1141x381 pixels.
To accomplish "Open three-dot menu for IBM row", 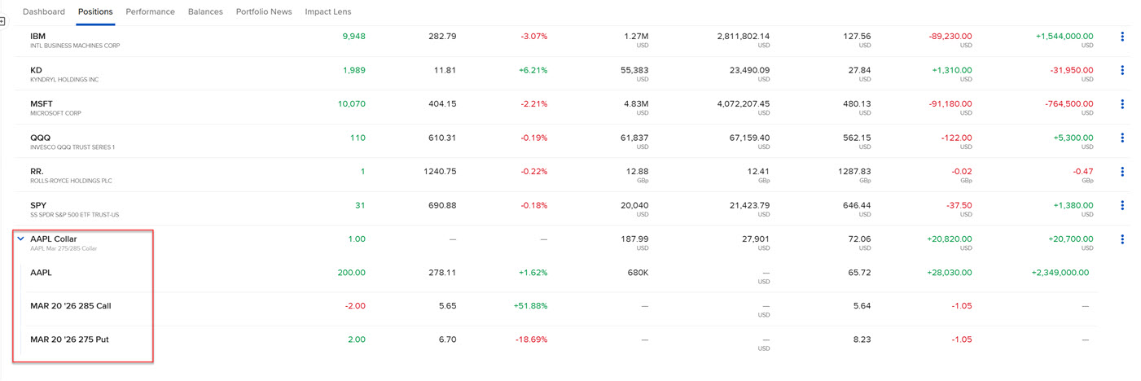I will (x=1122, y=37).
